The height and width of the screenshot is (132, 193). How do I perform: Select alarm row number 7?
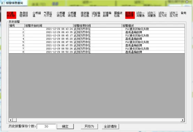click(96, 49)
